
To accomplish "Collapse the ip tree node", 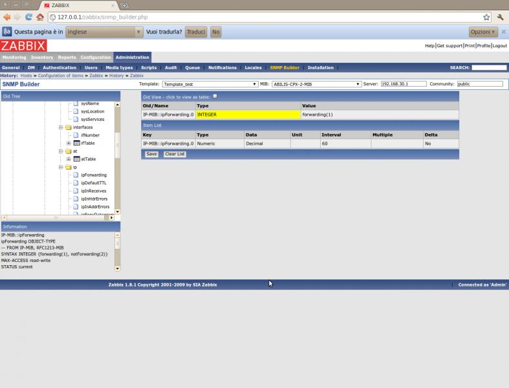I will point(61,167).
